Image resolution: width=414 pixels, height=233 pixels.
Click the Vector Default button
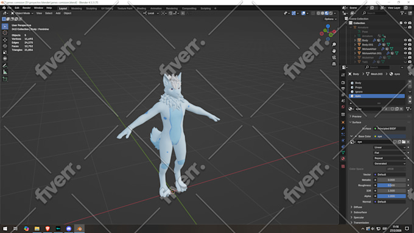(390, 175)
